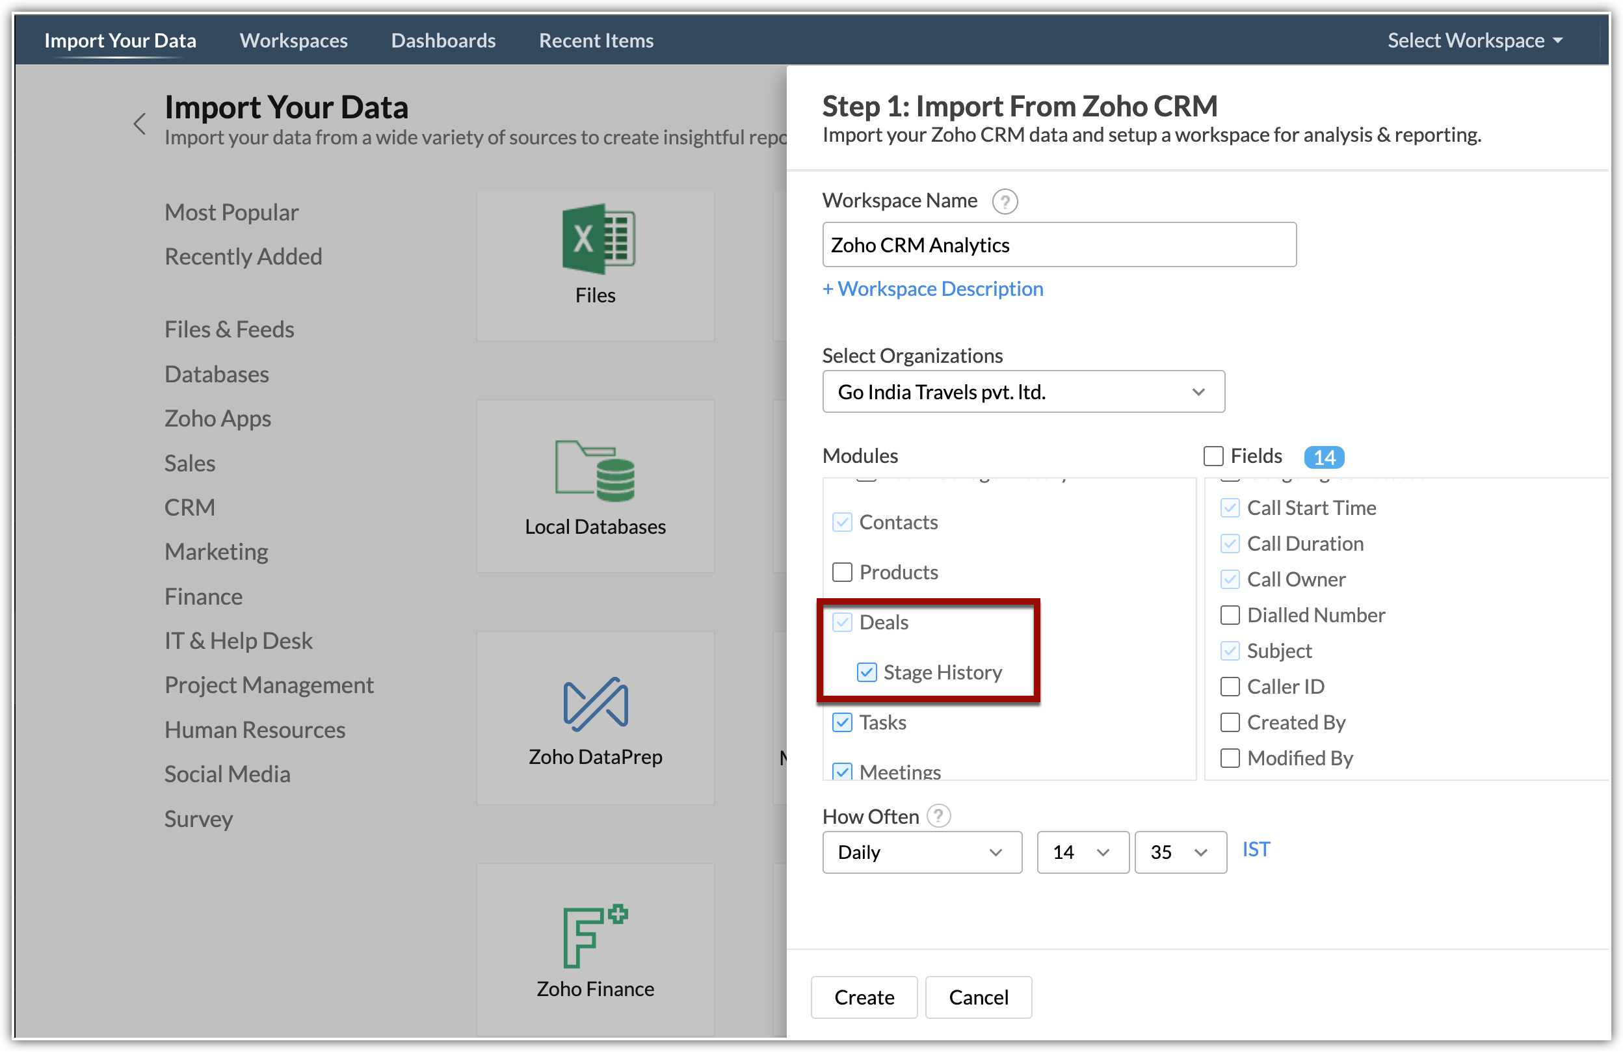Check the Fields select-all checkbox

[1213, 456]
